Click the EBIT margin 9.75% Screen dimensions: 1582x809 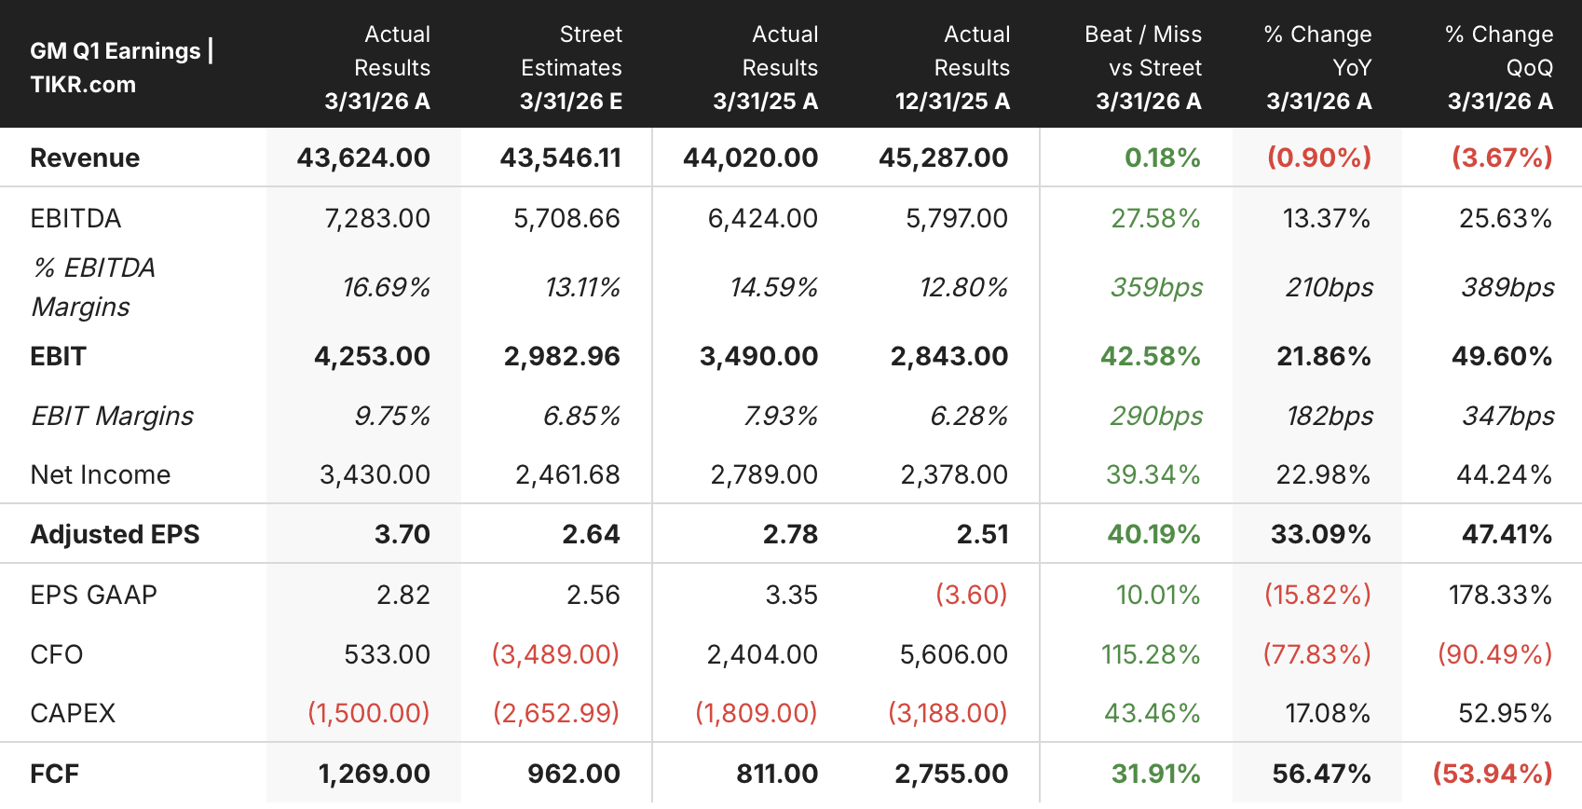pyautogui.click(x=392, y=416)
